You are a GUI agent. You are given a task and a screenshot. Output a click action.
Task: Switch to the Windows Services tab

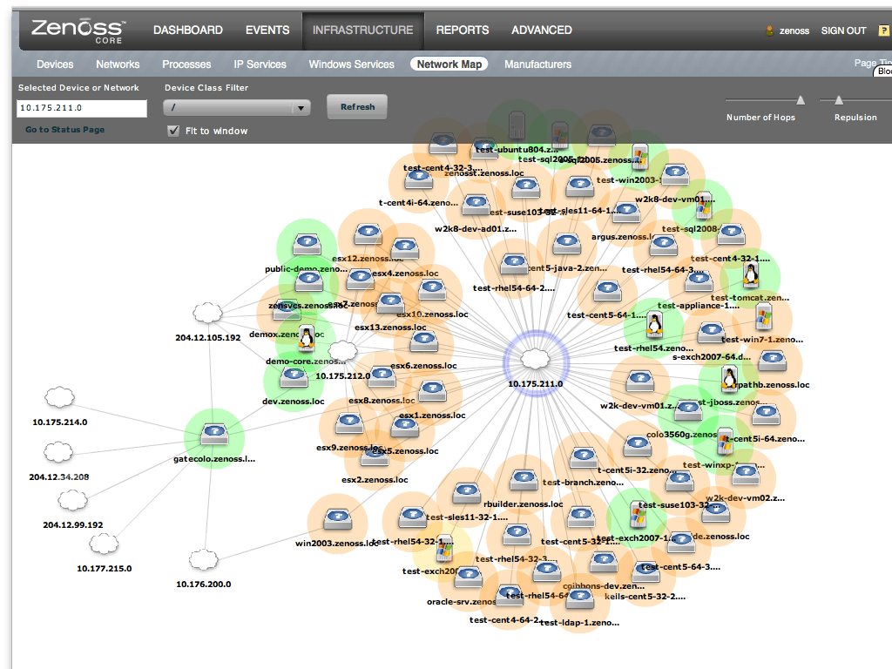click(352, 64)
